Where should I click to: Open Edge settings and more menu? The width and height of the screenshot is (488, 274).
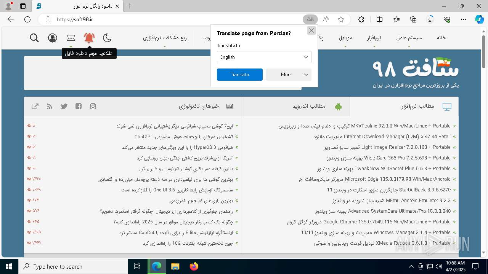click(464, 19)
